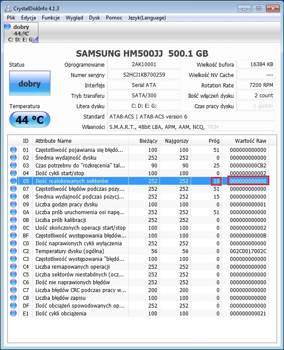This screenshot has height=350, width=284.
Task: Click the SATA/300 transfer mode field
Action: [x=144, y=96]
